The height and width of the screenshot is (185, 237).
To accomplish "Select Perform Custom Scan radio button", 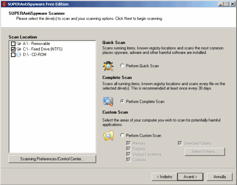I will pos(122,135).
